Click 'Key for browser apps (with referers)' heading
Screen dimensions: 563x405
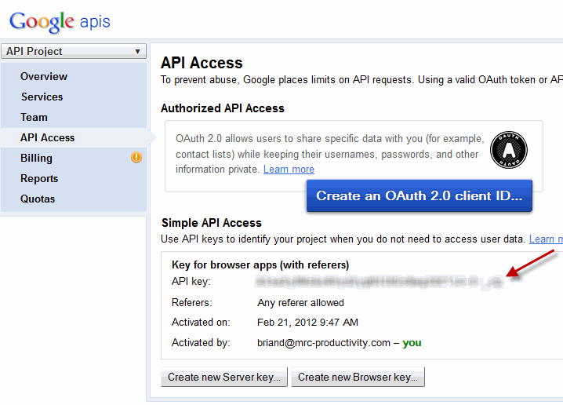[260, 265]
